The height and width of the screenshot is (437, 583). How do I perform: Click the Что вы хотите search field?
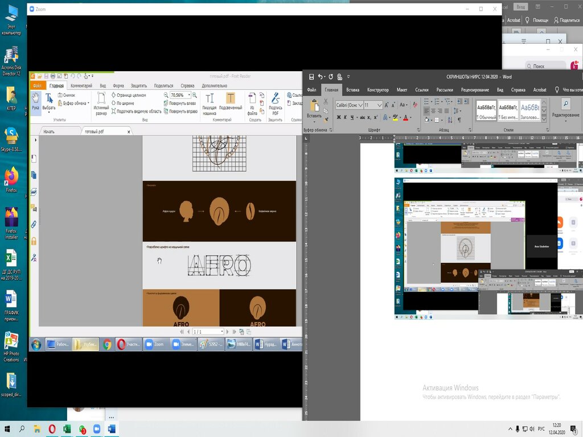(569, 89)
